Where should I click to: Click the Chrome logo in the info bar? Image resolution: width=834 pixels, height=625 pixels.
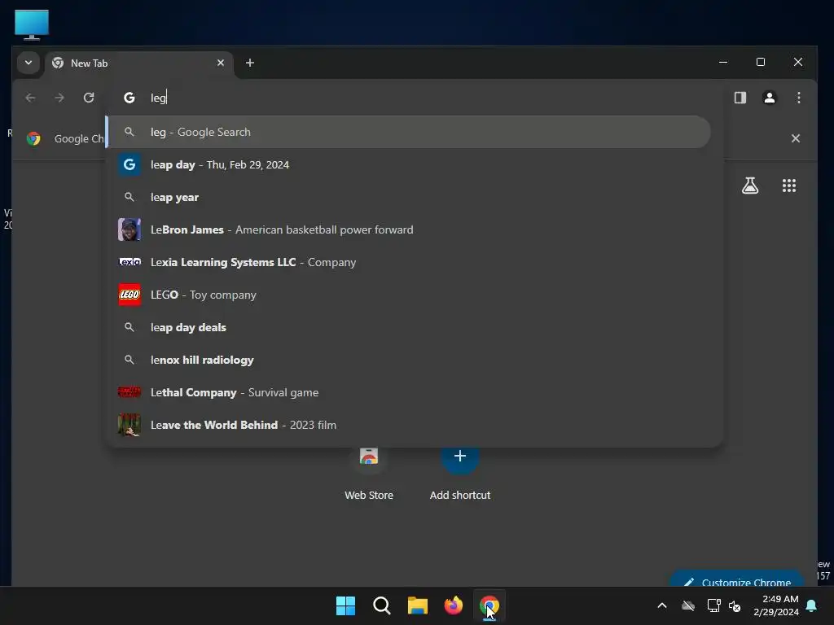[x=33, y=138]
